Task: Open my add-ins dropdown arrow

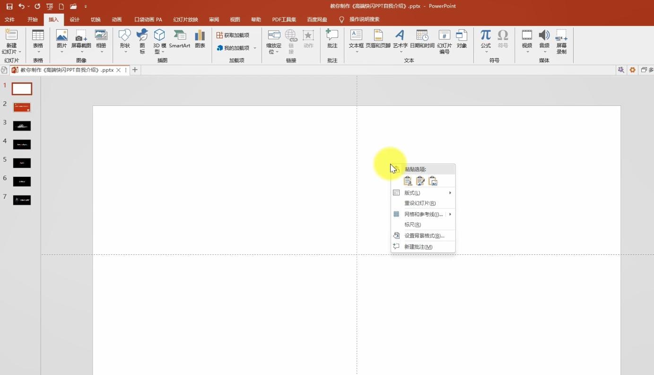Action: 255,48
